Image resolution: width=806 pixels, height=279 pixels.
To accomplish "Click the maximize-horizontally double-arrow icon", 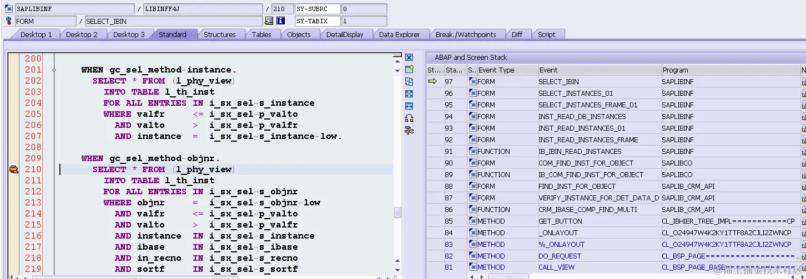I will click(x=409, y=106).
